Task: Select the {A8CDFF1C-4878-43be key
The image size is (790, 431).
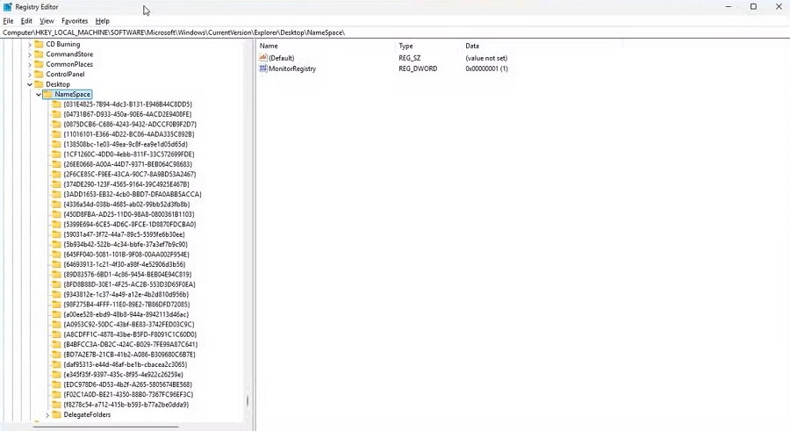Action: (x=130, y=334)
